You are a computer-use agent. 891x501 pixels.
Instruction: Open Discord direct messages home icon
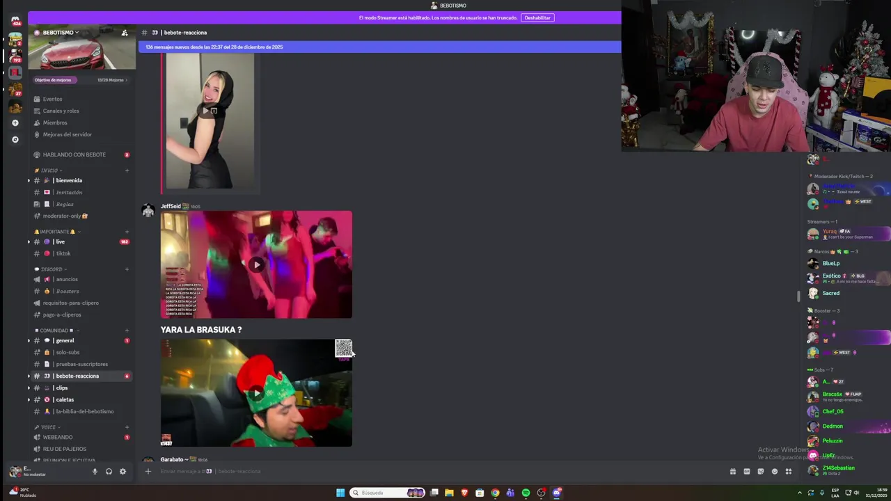(x=15, y=20)
